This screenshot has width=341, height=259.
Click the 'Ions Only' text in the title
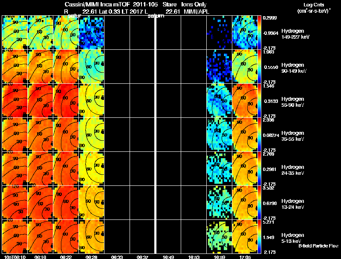click(194, 4)
